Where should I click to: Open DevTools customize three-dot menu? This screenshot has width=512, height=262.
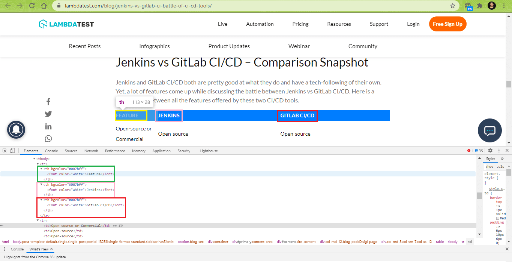499,151
